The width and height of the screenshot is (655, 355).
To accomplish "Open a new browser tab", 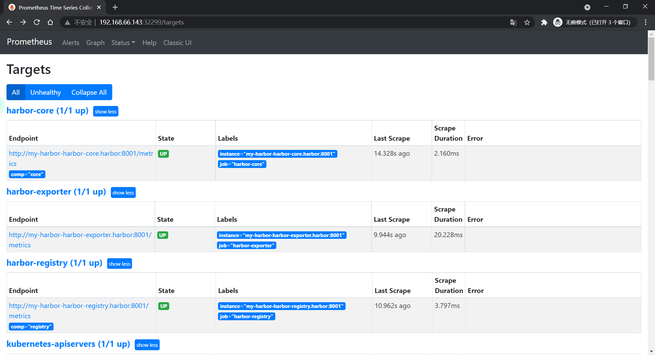I will coord(115,7).
